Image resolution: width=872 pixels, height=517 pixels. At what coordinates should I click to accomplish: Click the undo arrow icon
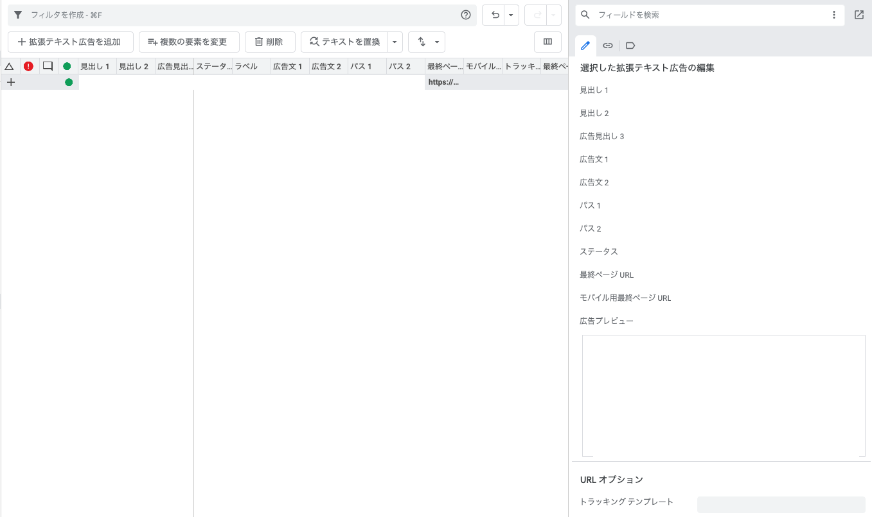tap(494, 15)
